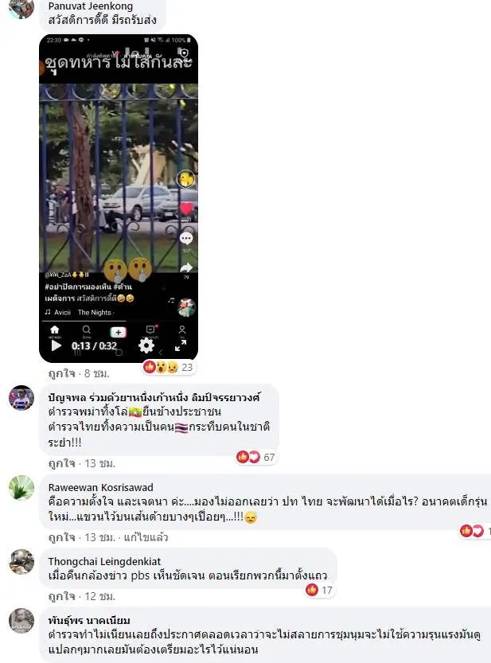Image resolution: width=491 pixels, height=663 pixels.
Task: Open the TikTok profile person icon
Action: click(x=182, y=330)
